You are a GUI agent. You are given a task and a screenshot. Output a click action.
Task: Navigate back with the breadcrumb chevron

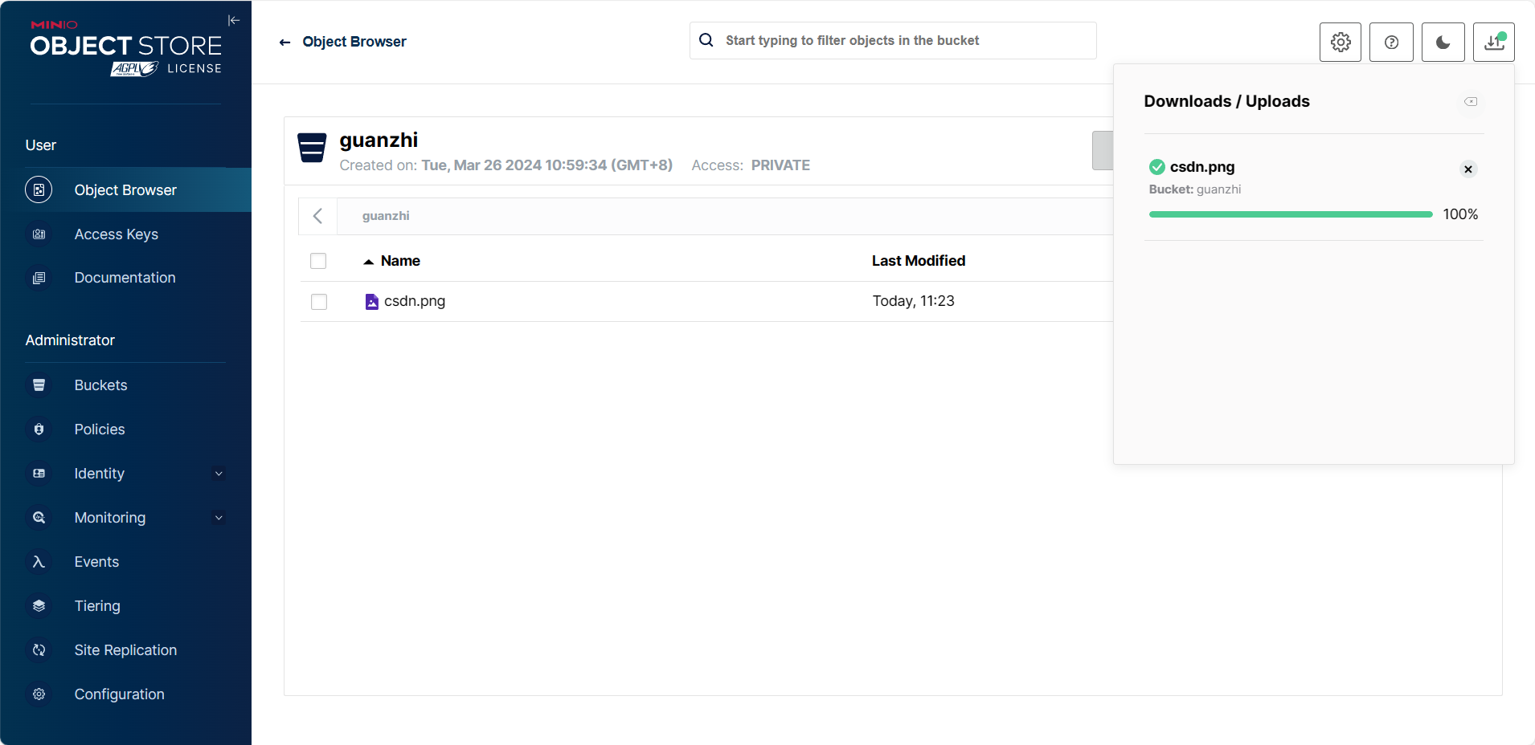tap(317, 216)
